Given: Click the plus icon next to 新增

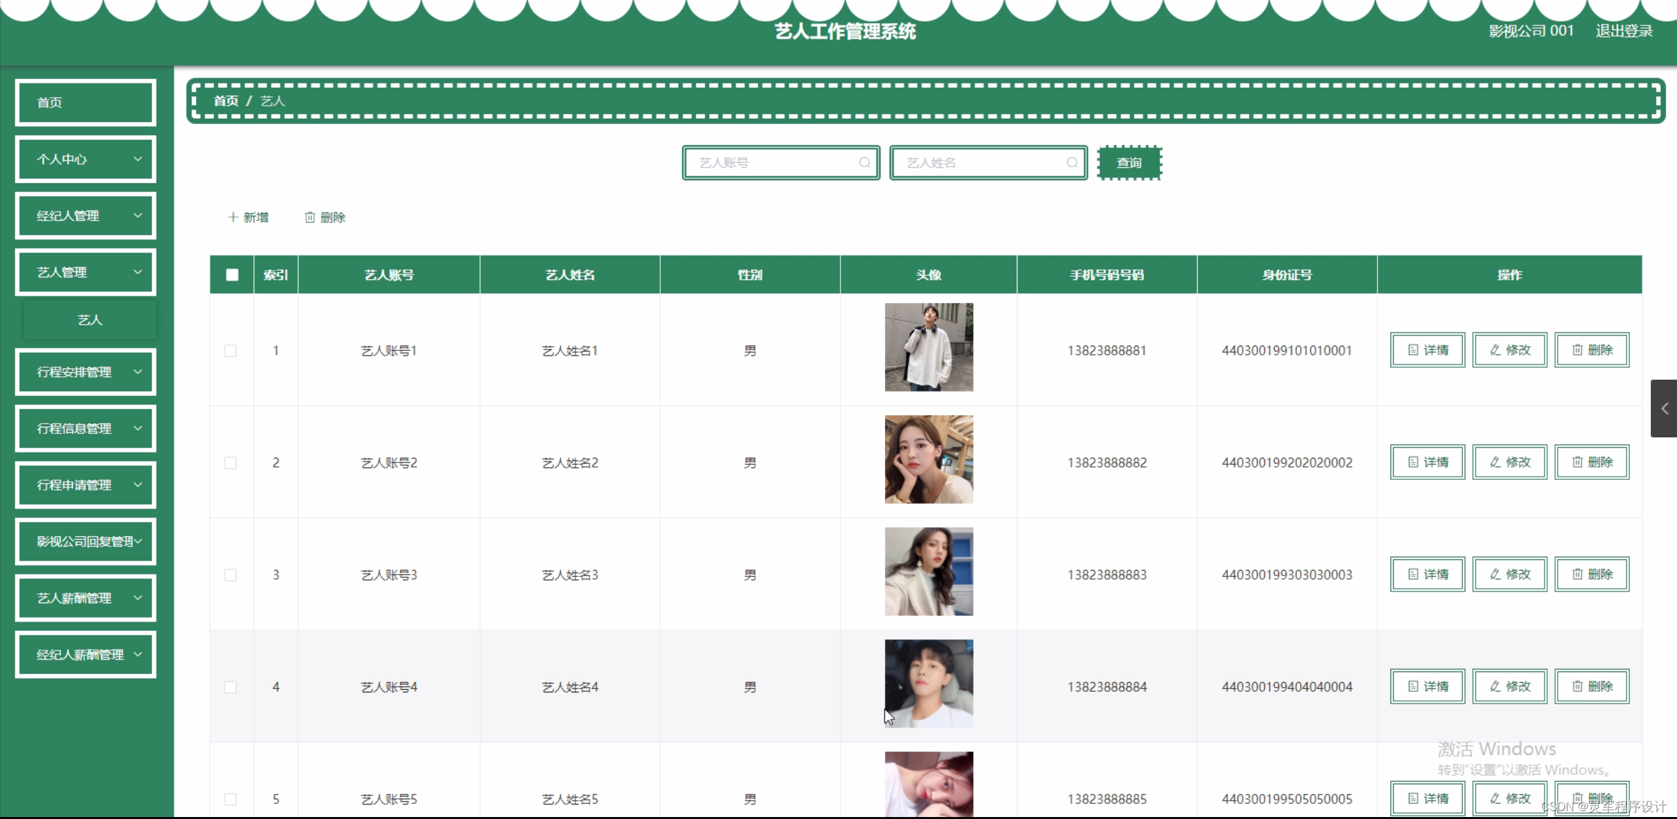Looking at the screenshot, I should click(x=233, y=217).
